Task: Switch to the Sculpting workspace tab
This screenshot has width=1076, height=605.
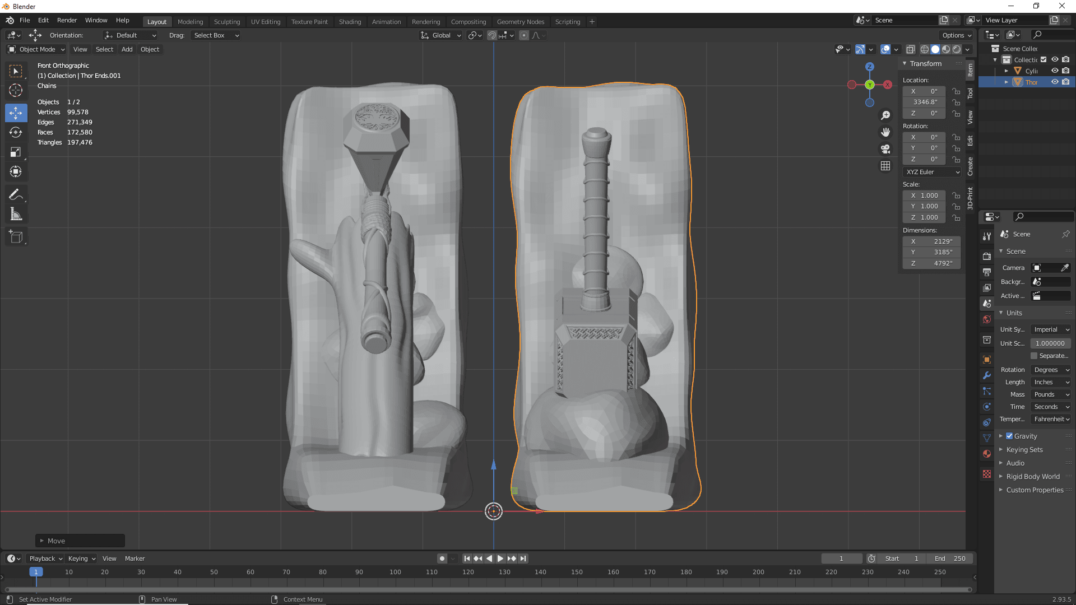Action: (x=226, y=21)
